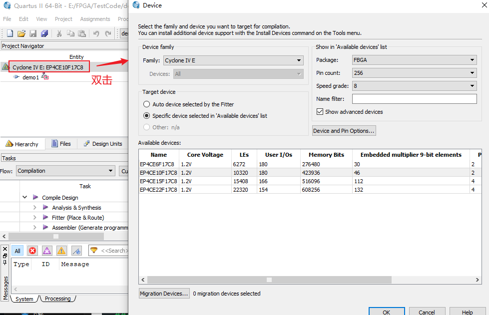Open the Speed grade dropdown showing 8

(414, 86)
